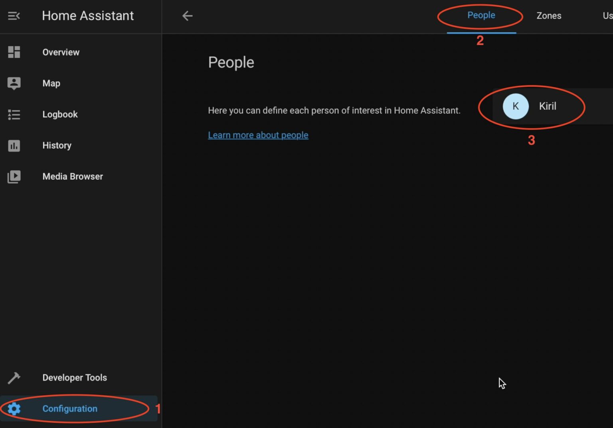This screenshot has height=428, width=613.
Task: Open the Overview dashboard icon
Action: [x=14, y=52]
